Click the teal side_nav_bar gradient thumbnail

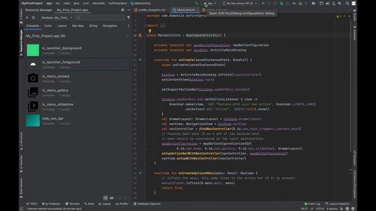click(x=33, y=121)
